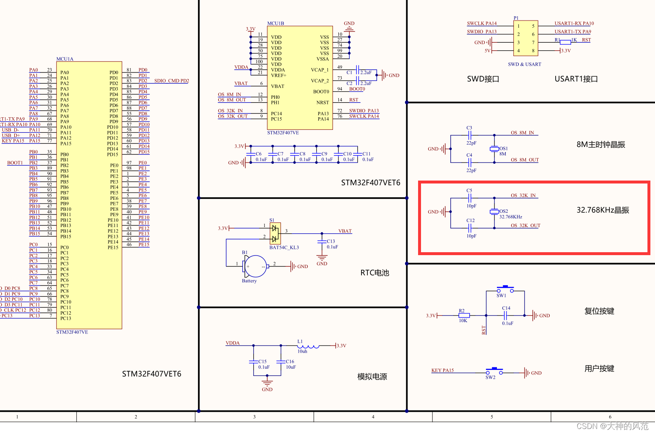Click the 'USART1-TX PA9' label at P1
The image size is (655, 434).
click(573, 32)
